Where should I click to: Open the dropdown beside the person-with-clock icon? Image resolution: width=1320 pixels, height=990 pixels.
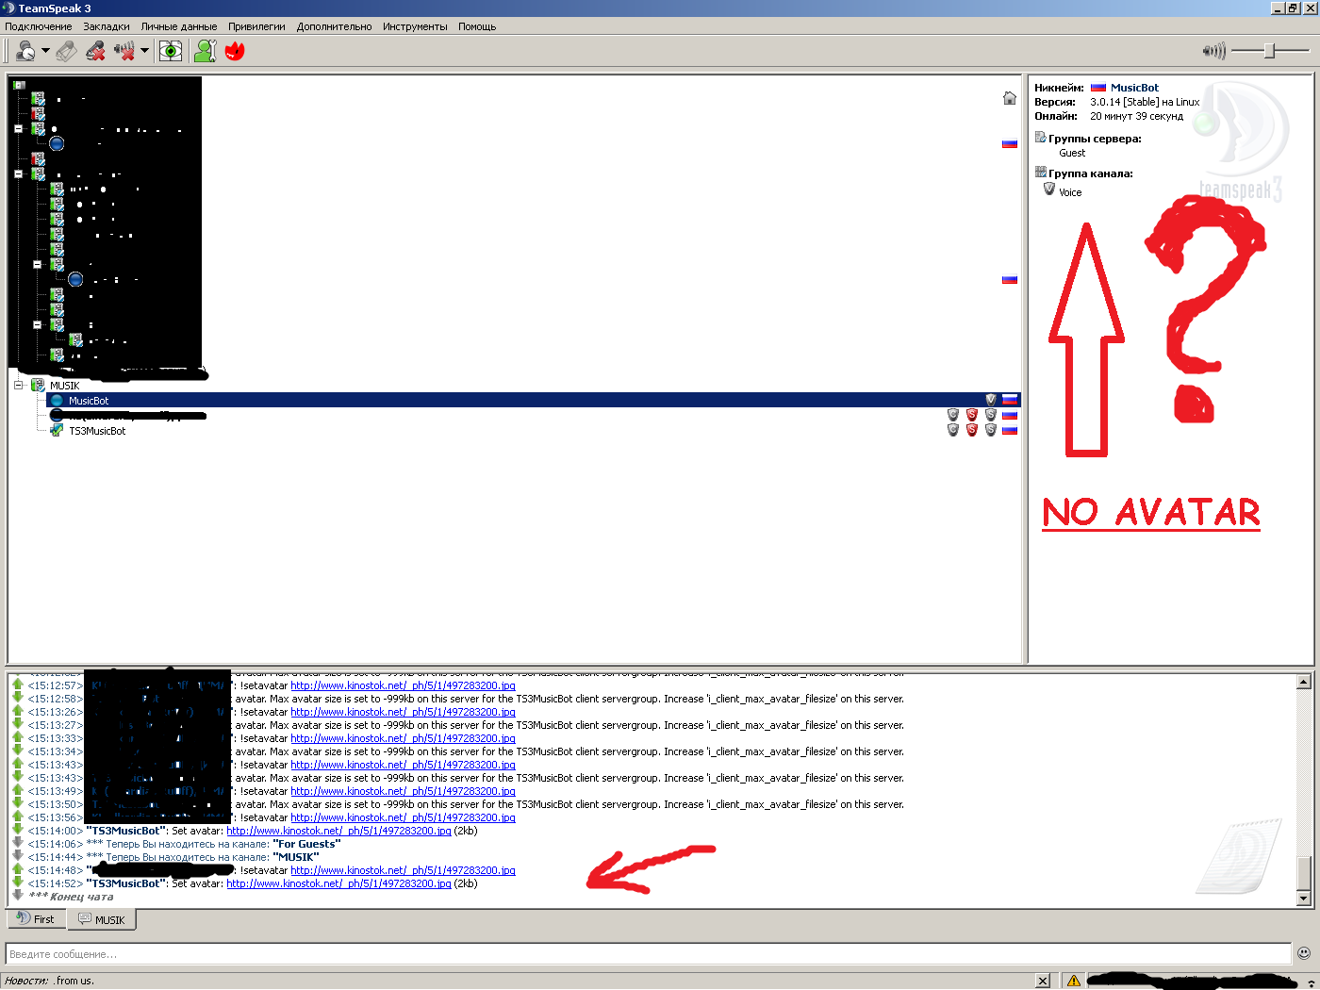[x=45, y=51]
